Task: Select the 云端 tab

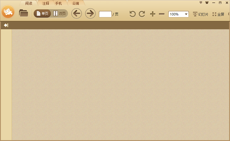Action: (76, 3)
